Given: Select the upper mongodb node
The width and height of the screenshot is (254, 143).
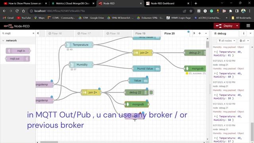Looking at the screenshot, I should [x=195, y=69].
